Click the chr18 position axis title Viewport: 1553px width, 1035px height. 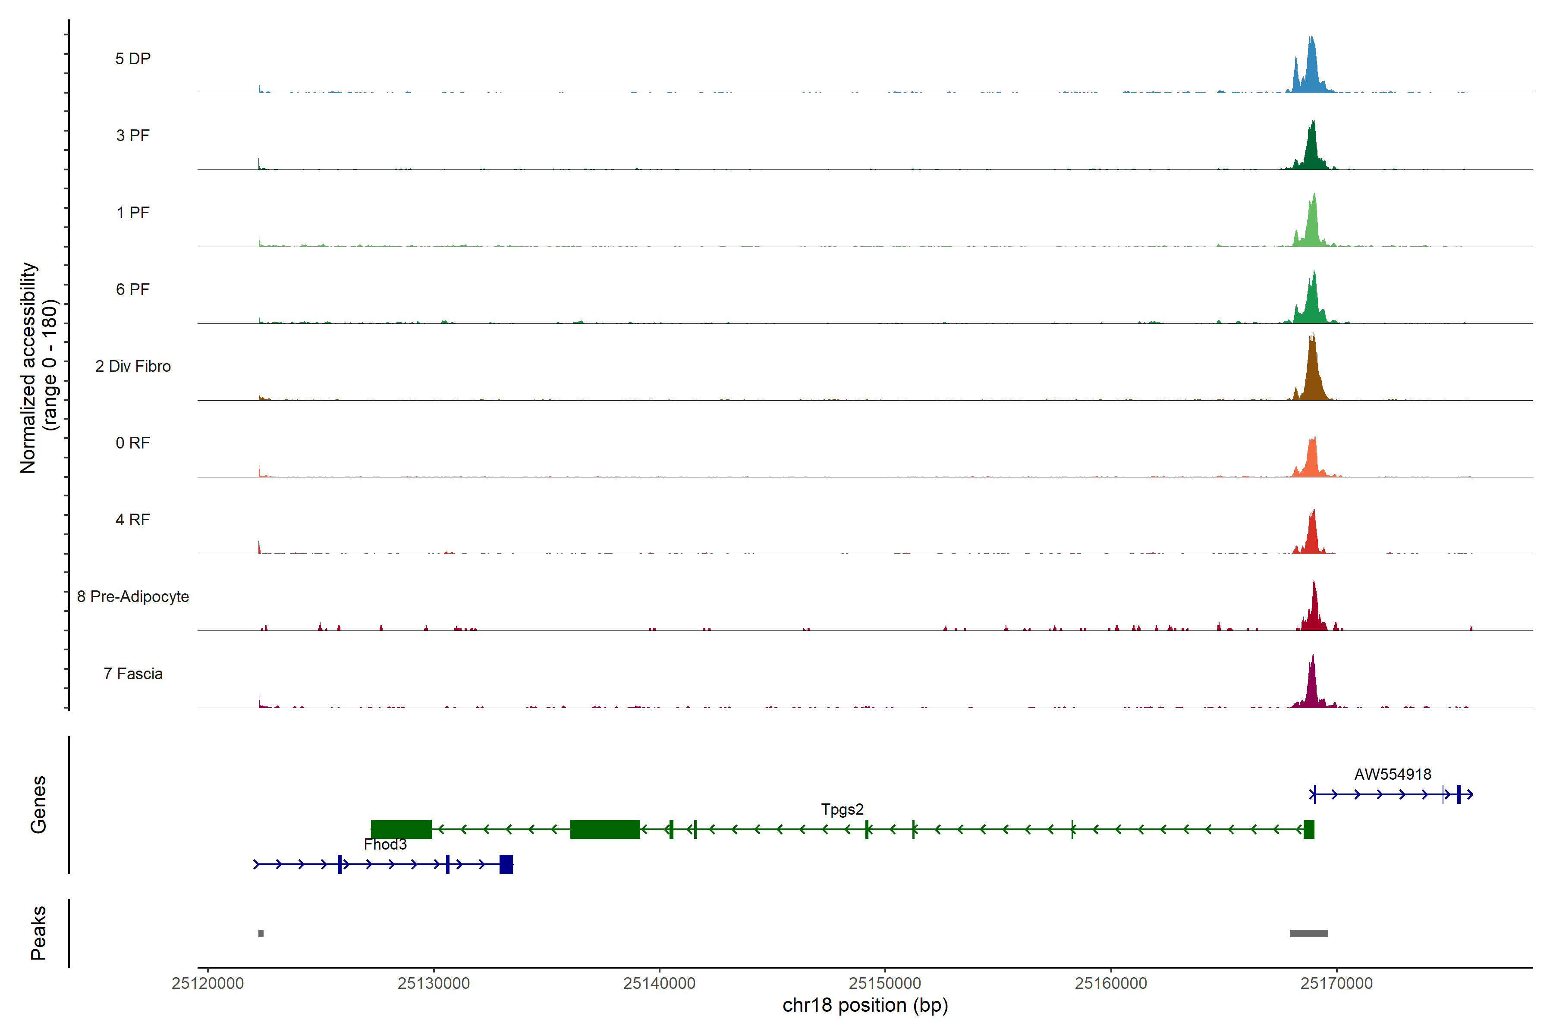[865, 1005]
